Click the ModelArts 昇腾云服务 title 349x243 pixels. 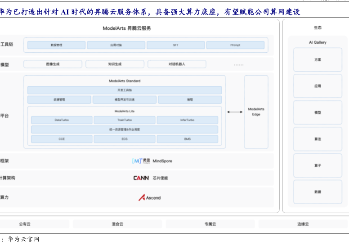[127, 28]
